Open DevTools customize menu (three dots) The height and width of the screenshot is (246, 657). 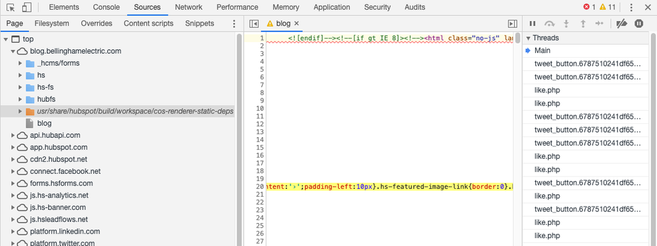pos(631,7)
